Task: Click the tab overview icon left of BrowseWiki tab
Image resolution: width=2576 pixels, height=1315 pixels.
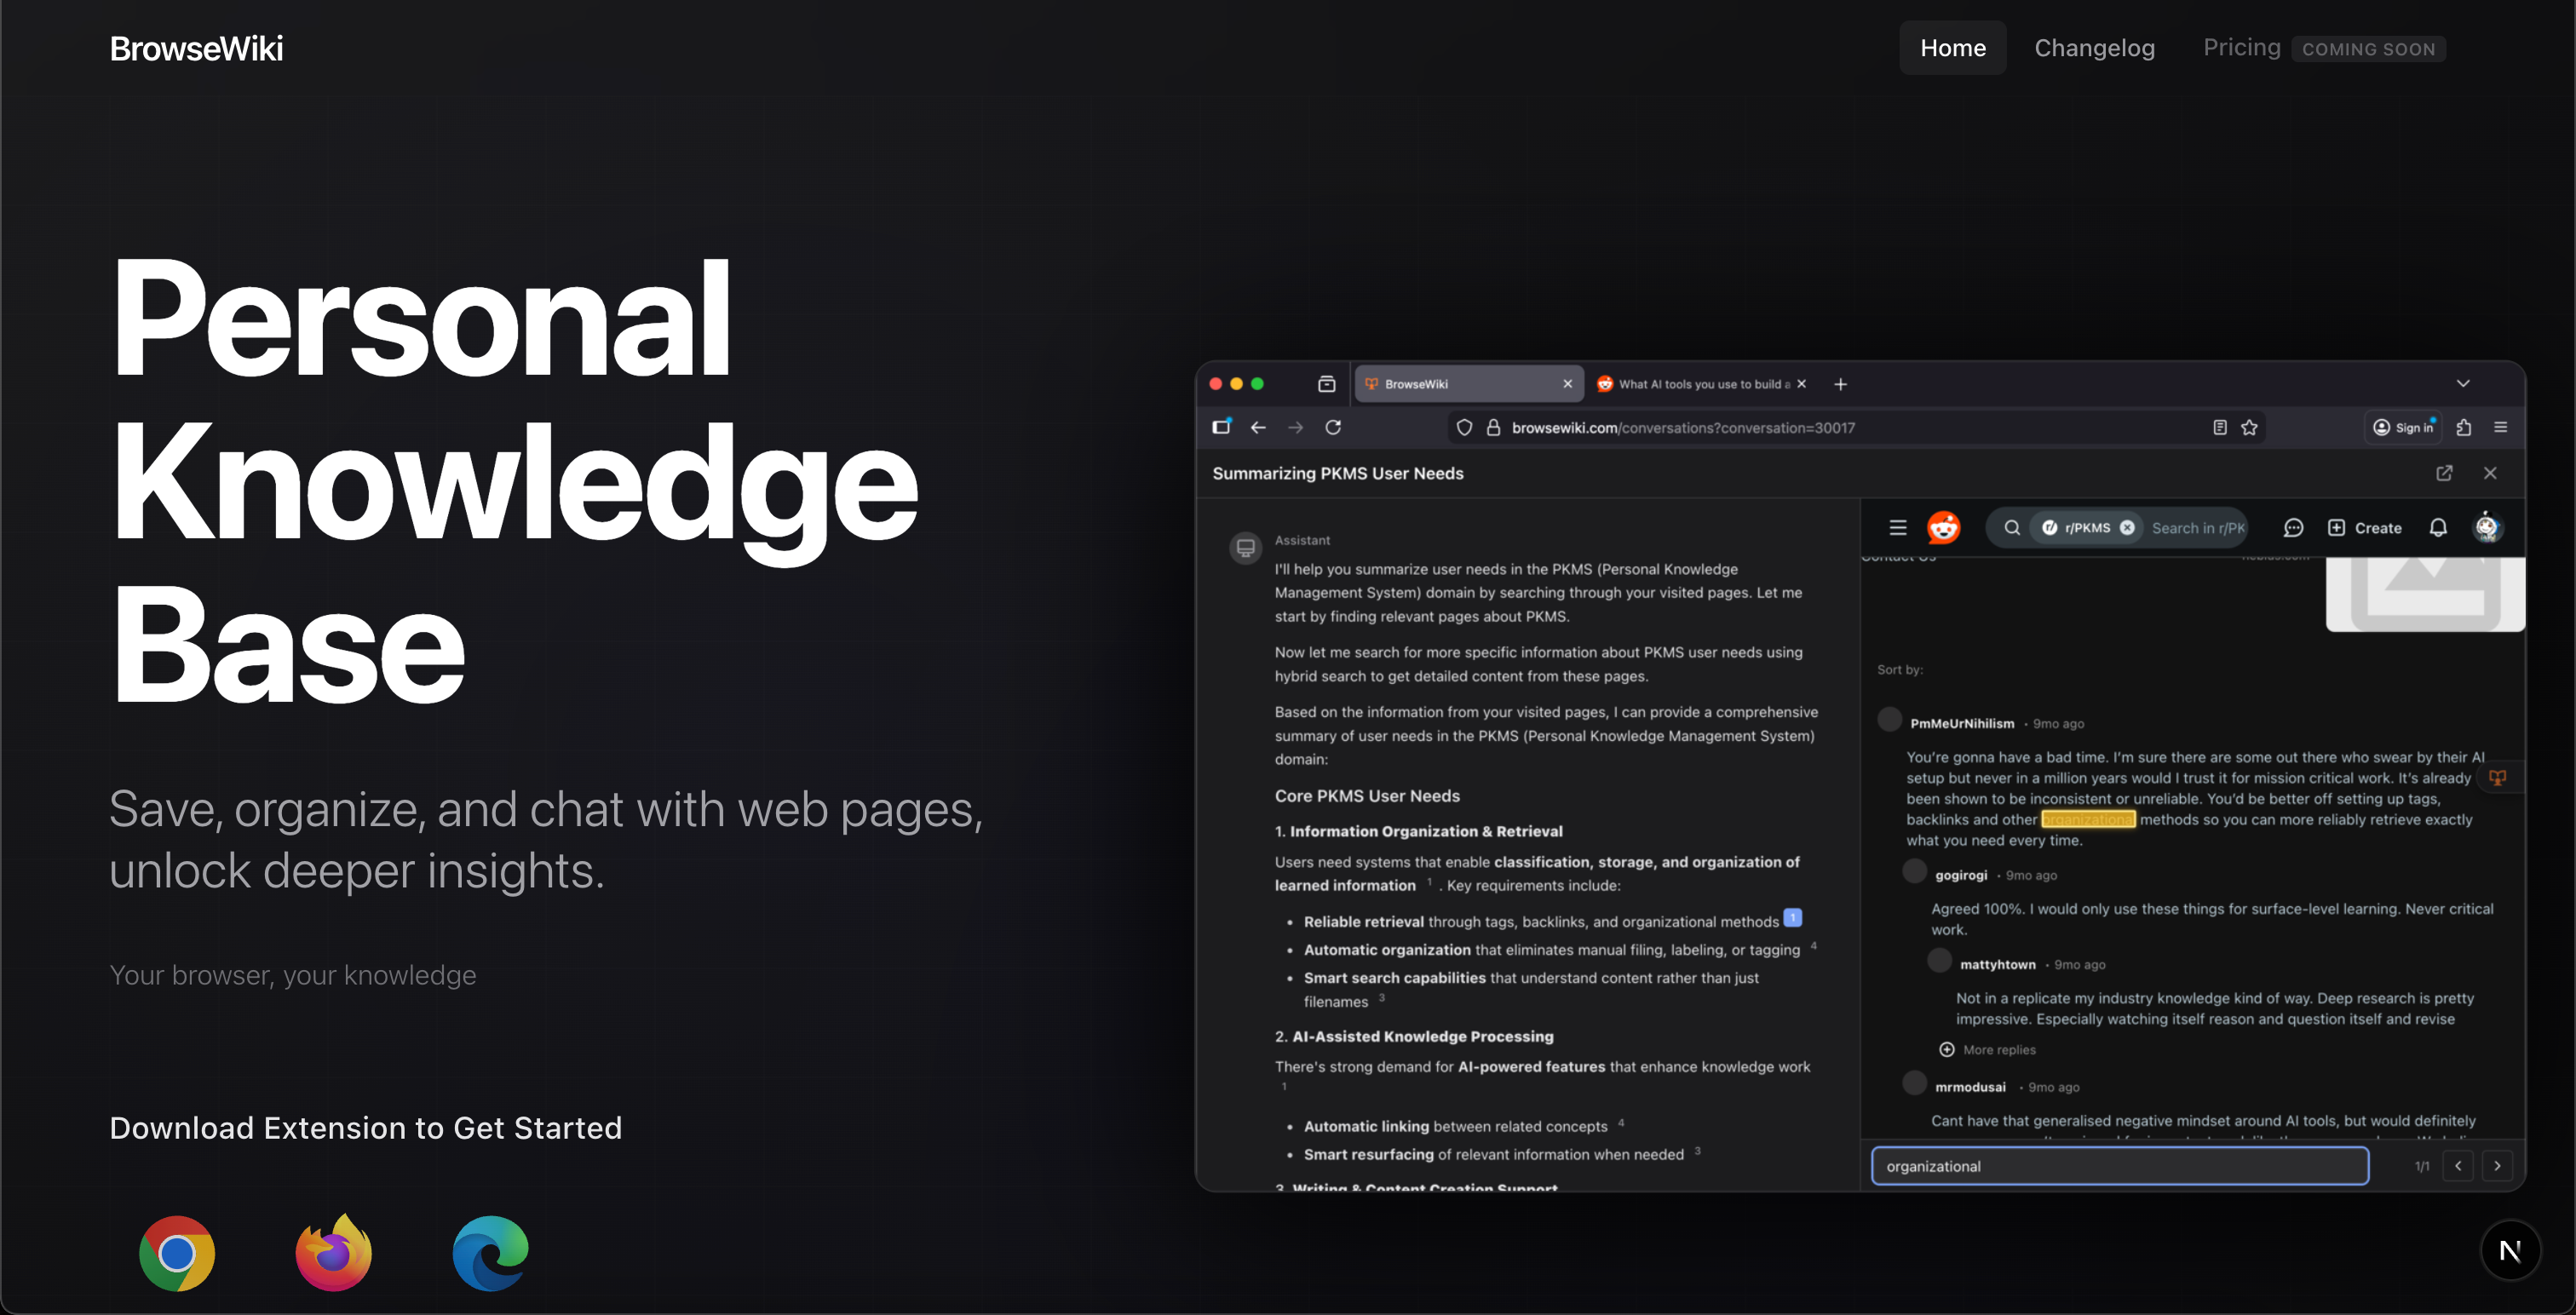Action: tap(1327, 384)
